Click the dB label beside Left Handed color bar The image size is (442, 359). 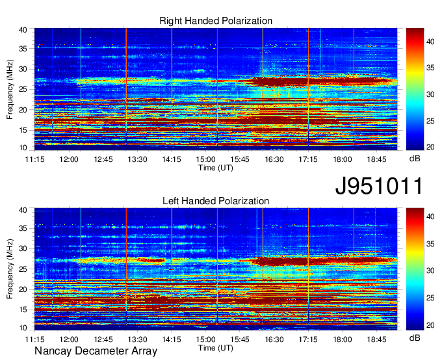(415, 338)
